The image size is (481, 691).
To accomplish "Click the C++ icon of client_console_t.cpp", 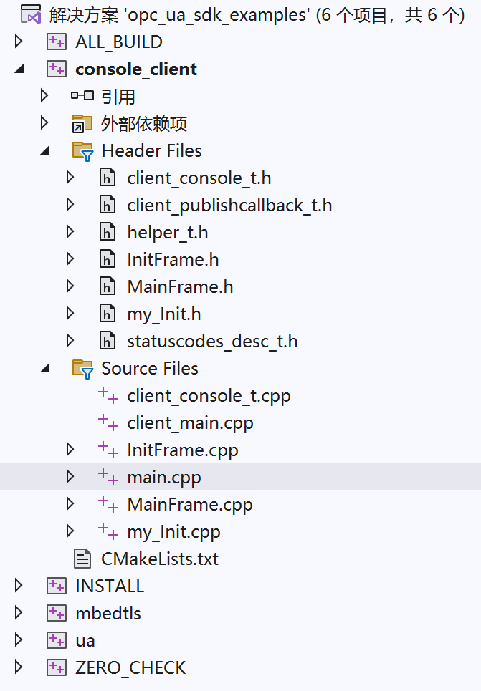I will tap(108, 395).
